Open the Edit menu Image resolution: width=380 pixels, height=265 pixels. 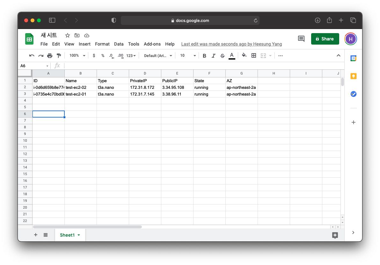pos(56,44)
